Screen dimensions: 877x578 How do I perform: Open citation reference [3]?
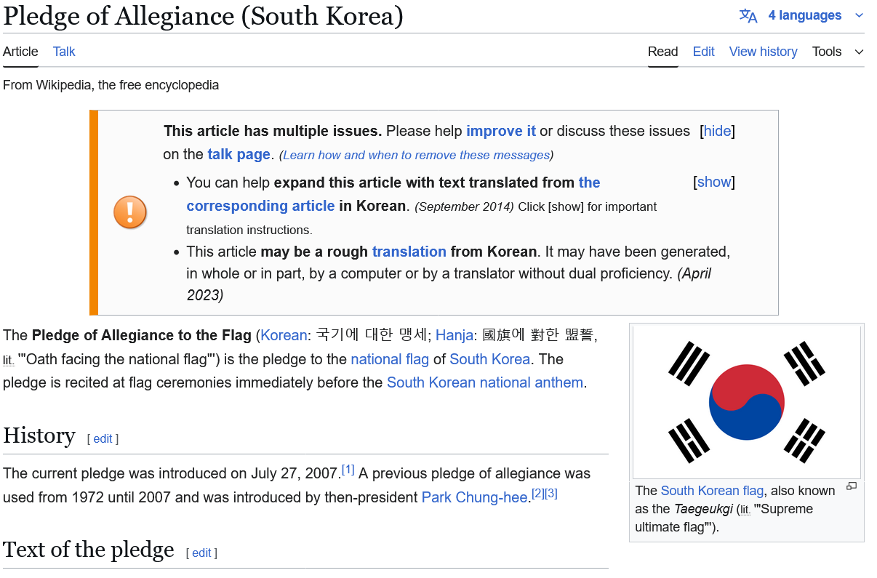click(x=550, y=493)
